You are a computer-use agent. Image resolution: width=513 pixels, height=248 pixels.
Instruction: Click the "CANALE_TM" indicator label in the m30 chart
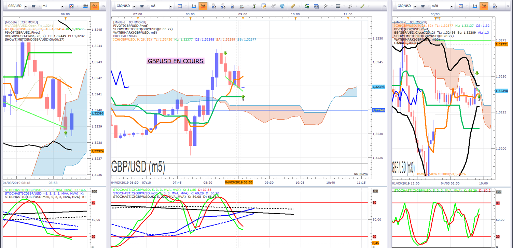[408, 43]
